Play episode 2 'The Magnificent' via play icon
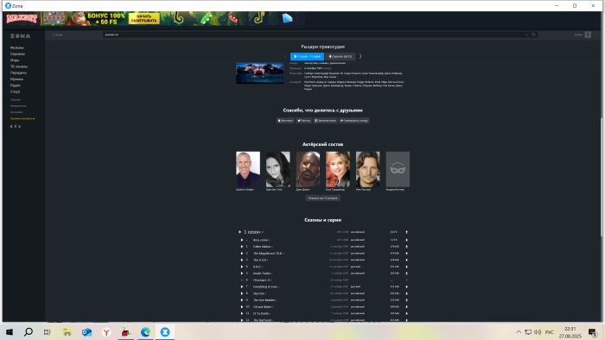This screenshot has width=605, height=340. point(242,254)
